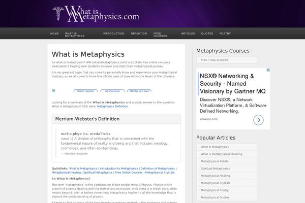Viewport: 305px width, 203px height.
Task: Click the small ad icon beside Spirit Healing
Action: tap(54, 90)
